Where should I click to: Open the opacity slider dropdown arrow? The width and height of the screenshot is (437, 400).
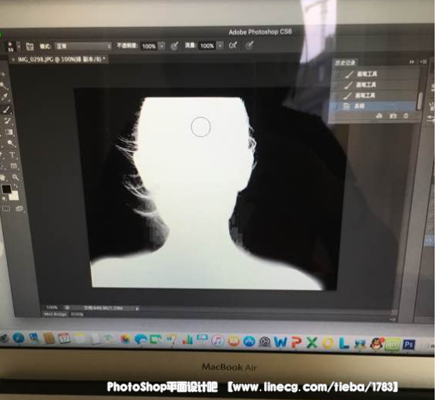162,46
